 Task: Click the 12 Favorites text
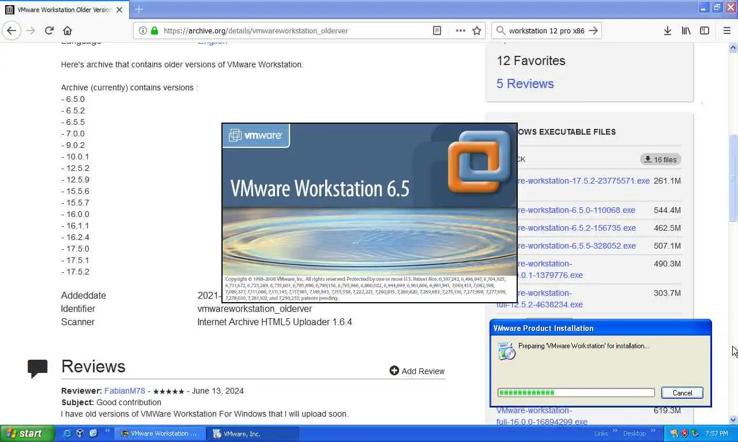(x=531, y=60)
